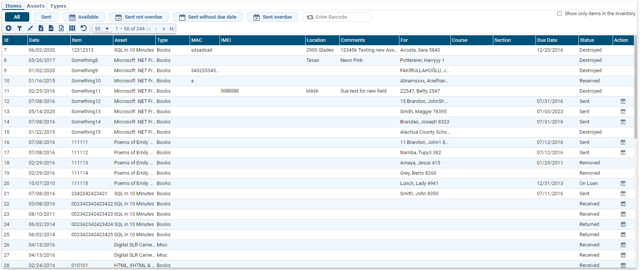Click the calendar action icon for row 12
Viewport: 640px width, 270px height.
(623, 101)
